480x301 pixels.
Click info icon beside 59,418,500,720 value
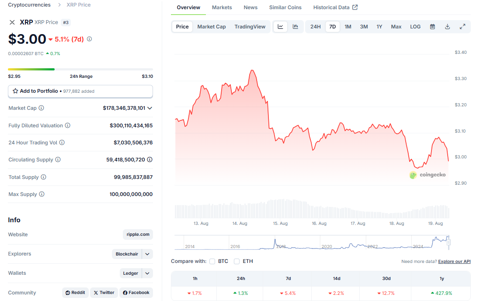point(150,159)
